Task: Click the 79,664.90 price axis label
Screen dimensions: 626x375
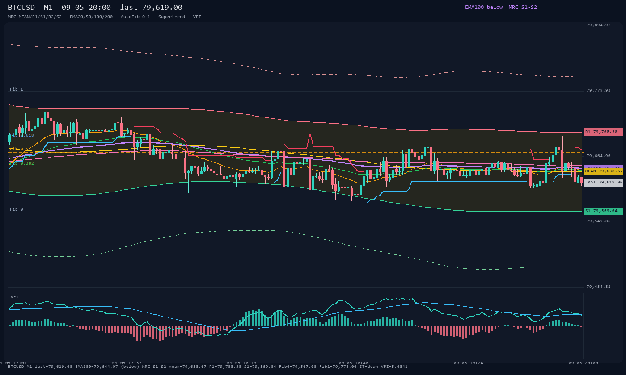Action: 598,156
